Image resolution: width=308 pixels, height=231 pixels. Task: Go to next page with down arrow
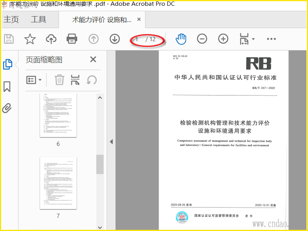(x=115, y=39)
